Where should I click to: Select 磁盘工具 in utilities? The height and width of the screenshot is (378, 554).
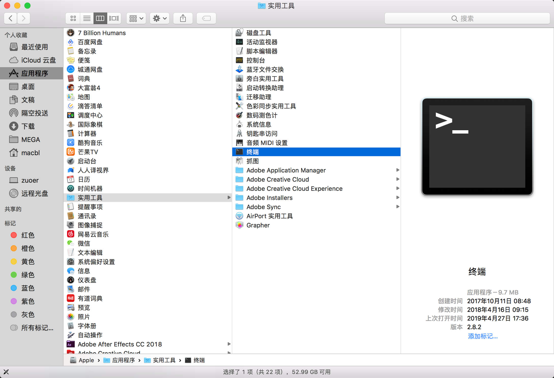pos(316,33)
